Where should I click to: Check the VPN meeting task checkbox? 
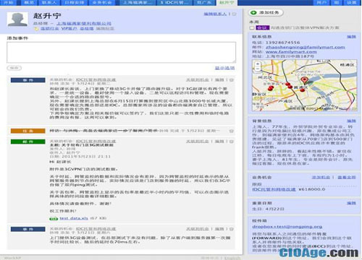pyautogui.click(x=252, y=28)
